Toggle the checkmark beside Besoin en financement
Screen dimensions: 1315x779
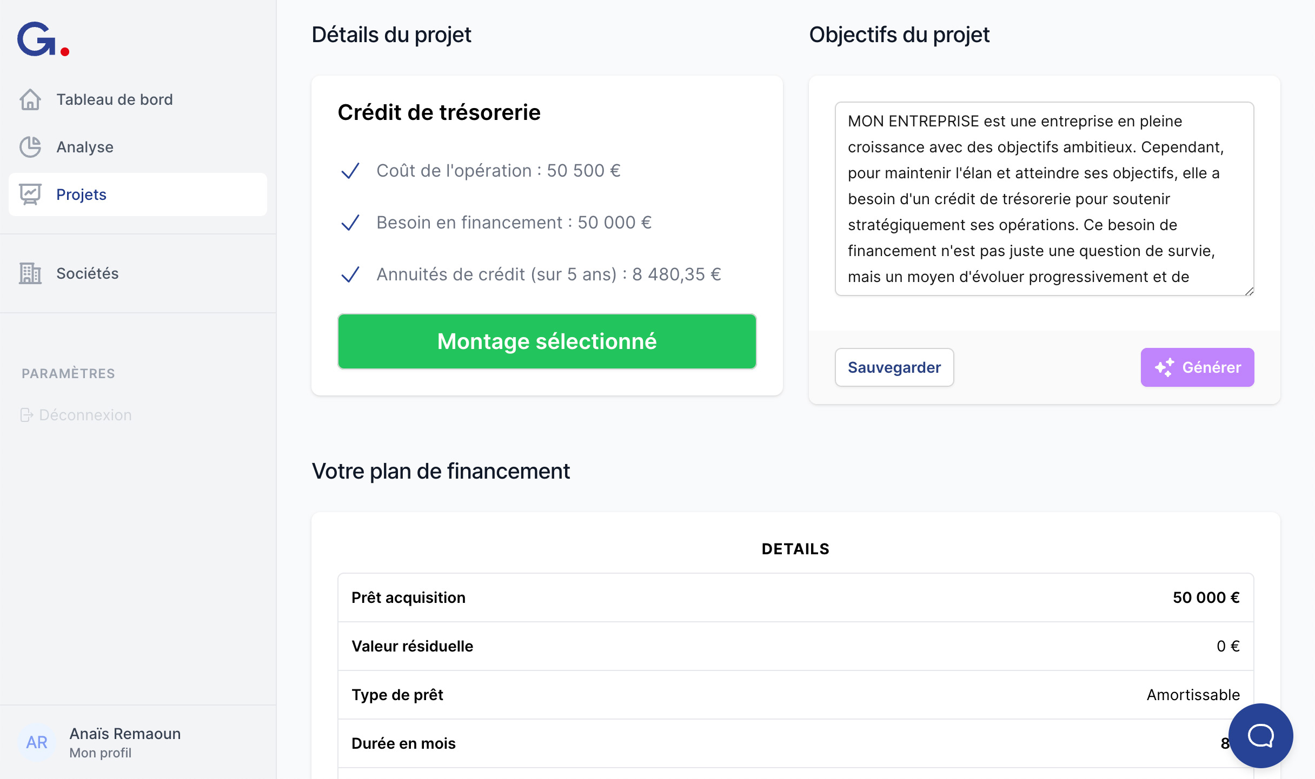tap(350, 223)
